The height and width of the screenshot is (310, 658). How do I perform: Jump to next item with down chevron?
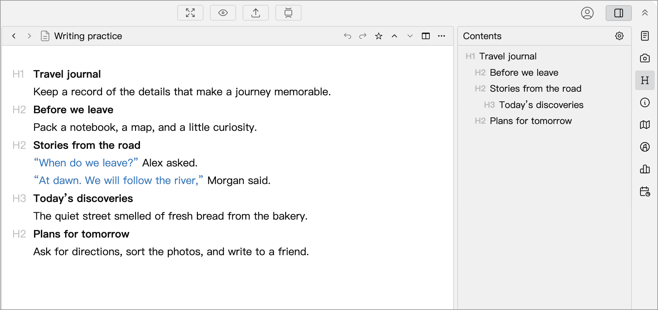coord(410,36)
